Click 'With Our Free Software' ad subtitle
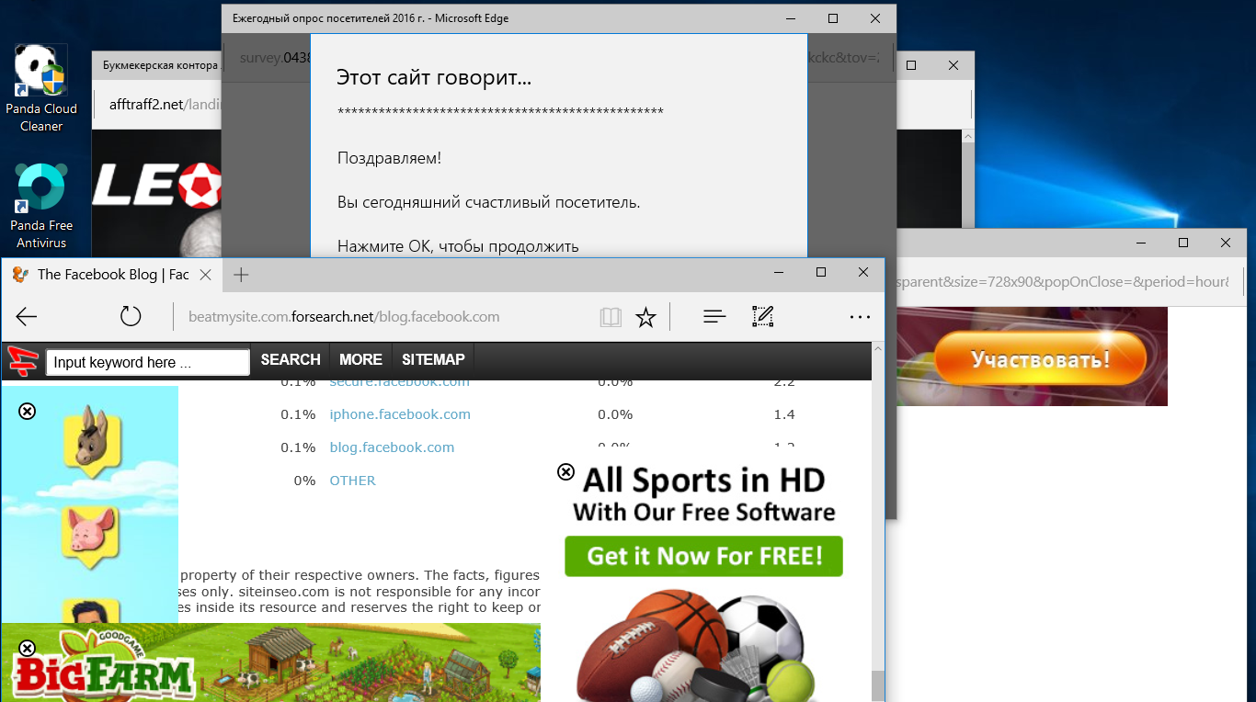 (704, 513)
